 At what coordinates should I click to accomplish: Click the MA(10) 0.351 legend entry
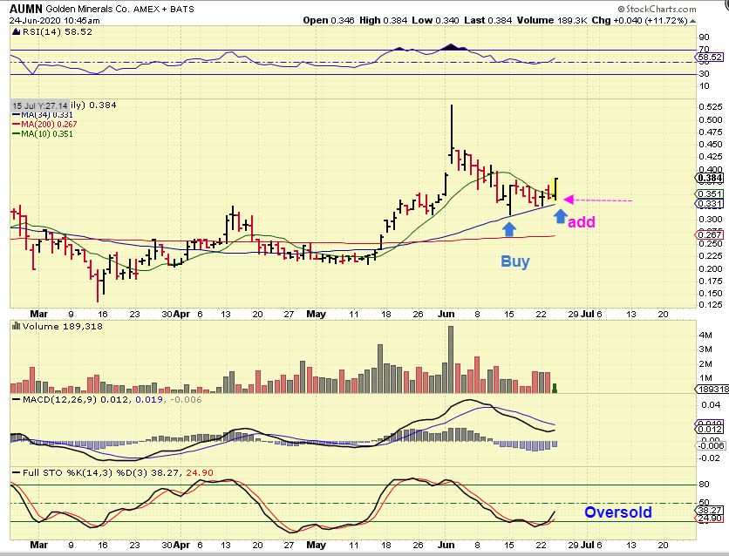(43, 134)
